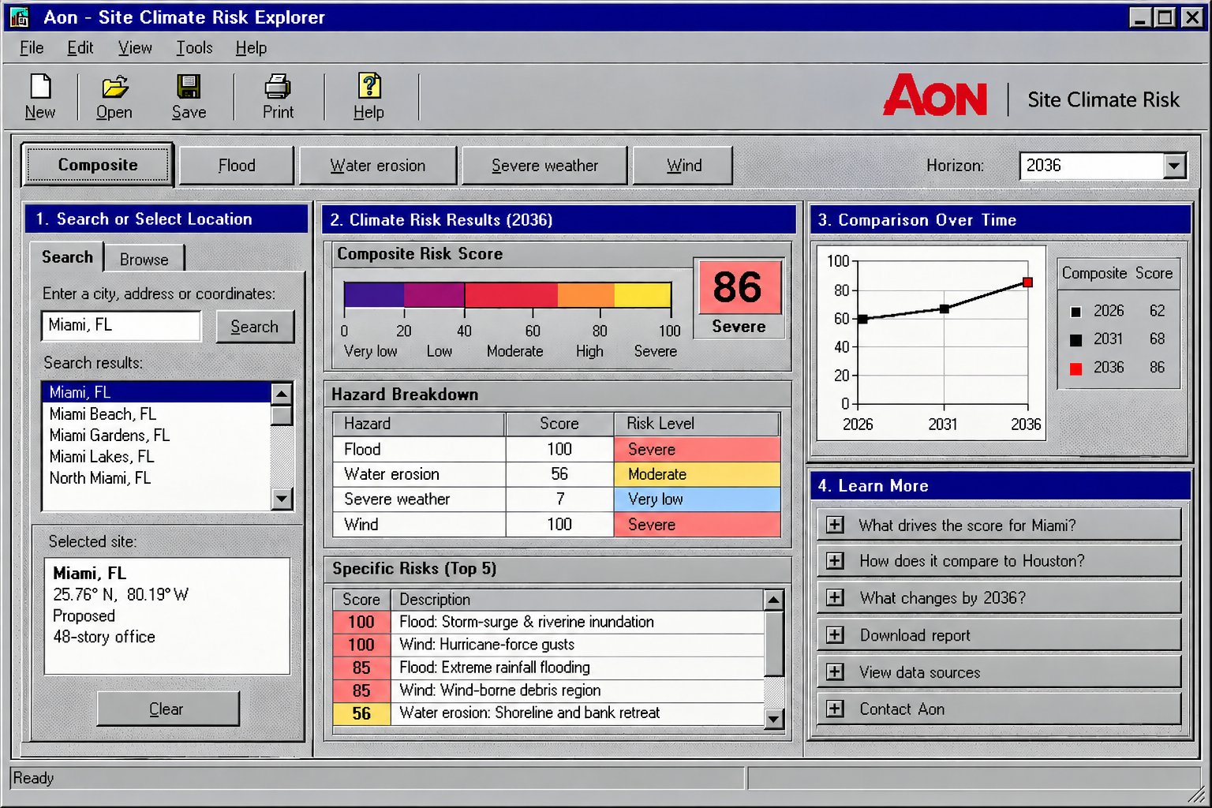This screenshot has width=1212, height=808.
Task: Click the yellow Severe segment of risk bar
Action: click(x=642, y=294)
